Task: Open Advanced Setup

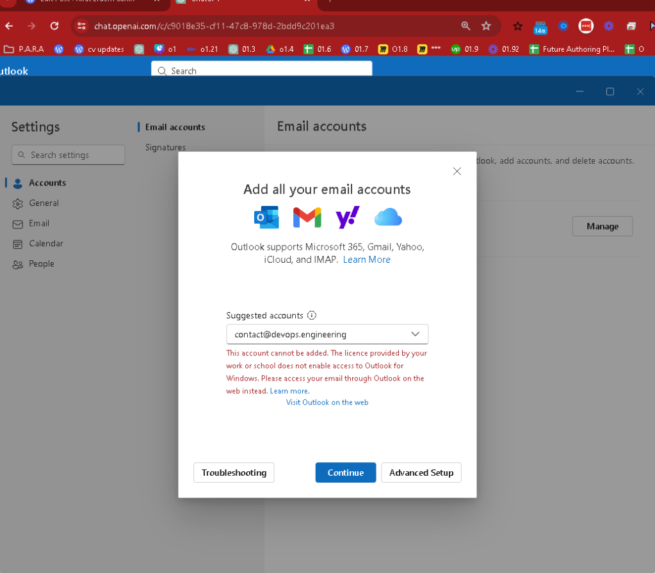Action: click(x=421, y=473)
